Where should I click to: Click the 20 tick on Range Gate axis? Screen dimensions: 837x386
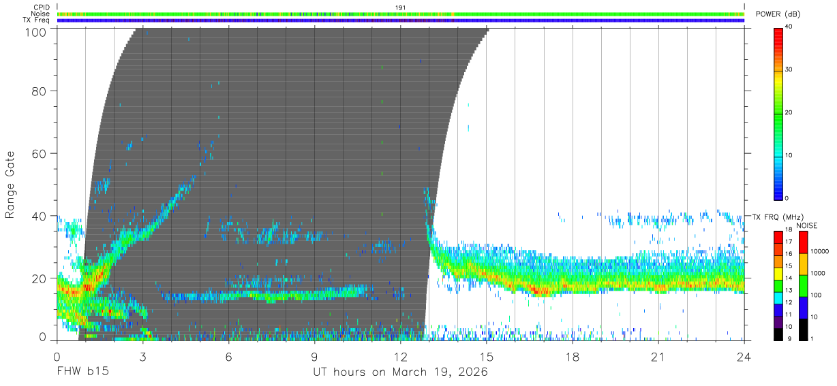(x=40, y=278)
